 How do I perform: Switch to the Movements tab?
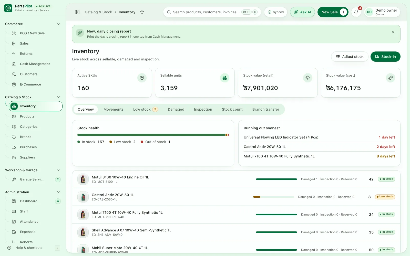pos(114,109)
